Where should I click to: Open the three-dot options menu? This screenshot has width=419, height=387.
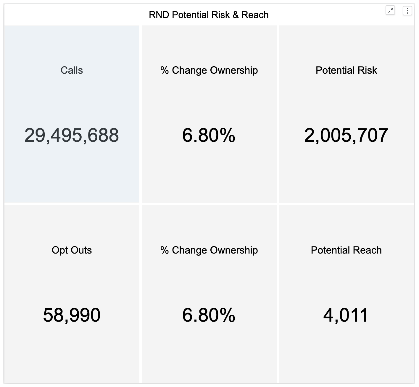[x=407, y=11]
